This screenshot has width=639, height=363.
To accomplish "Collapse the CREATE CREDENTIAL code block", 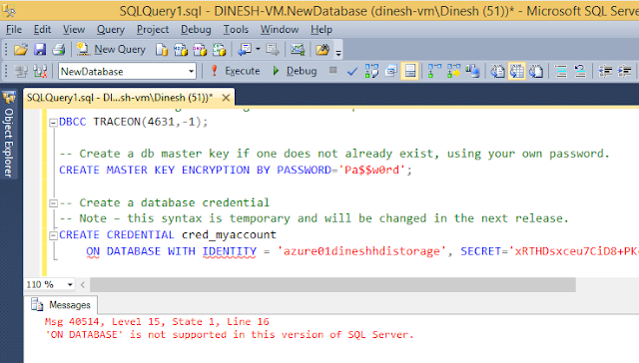I will [53, 235].
